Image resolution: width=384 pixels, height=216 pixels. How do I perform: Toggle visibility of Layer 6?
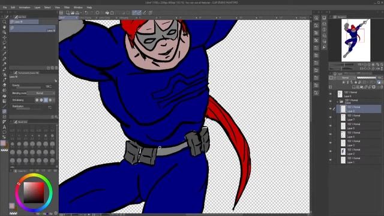331,94
